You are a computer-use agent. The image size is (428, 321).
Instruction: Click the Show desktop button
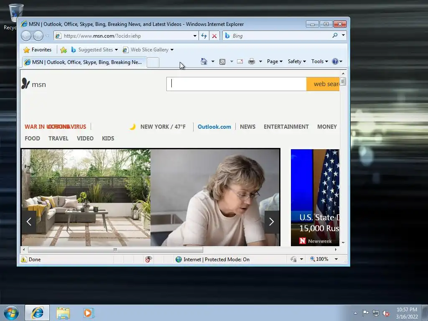tap(425, 313)
